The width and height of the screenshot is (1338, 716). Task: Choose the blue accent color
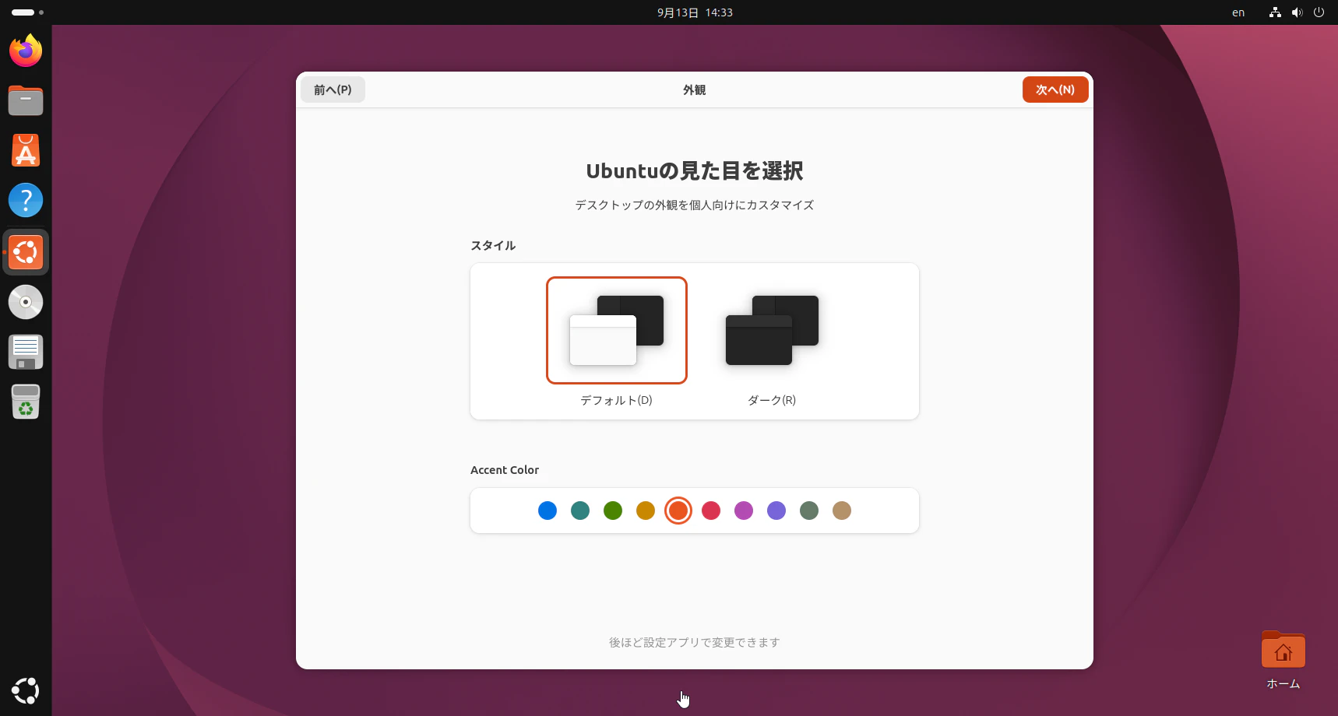pos(548,511)
